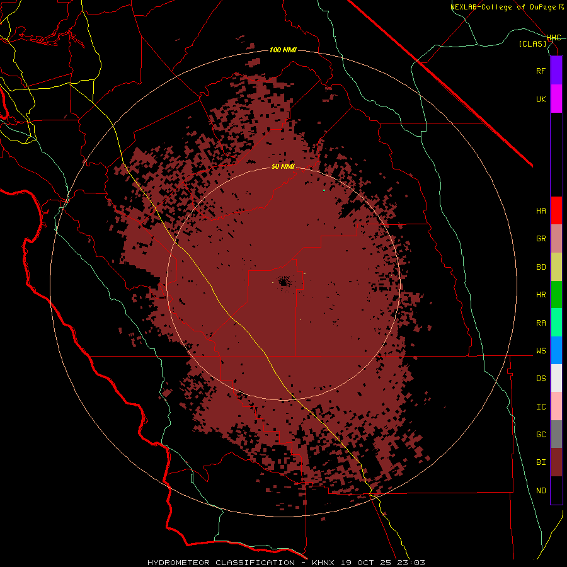This screenshot has width=567, height=567.
Task: Click the DS white legend swatch
Action: pos(556,378)
